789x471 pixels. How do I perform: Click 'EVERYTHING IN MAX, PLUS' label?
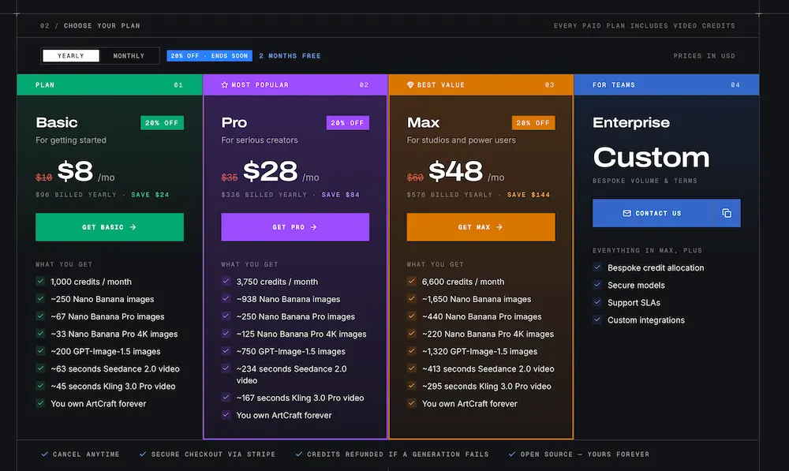click(x=647, y=250)
